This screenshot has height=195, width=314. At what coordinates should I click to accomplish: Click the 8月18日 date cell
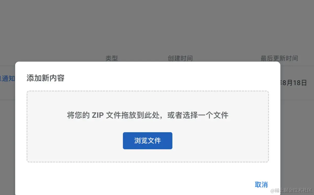click(294, 83)
